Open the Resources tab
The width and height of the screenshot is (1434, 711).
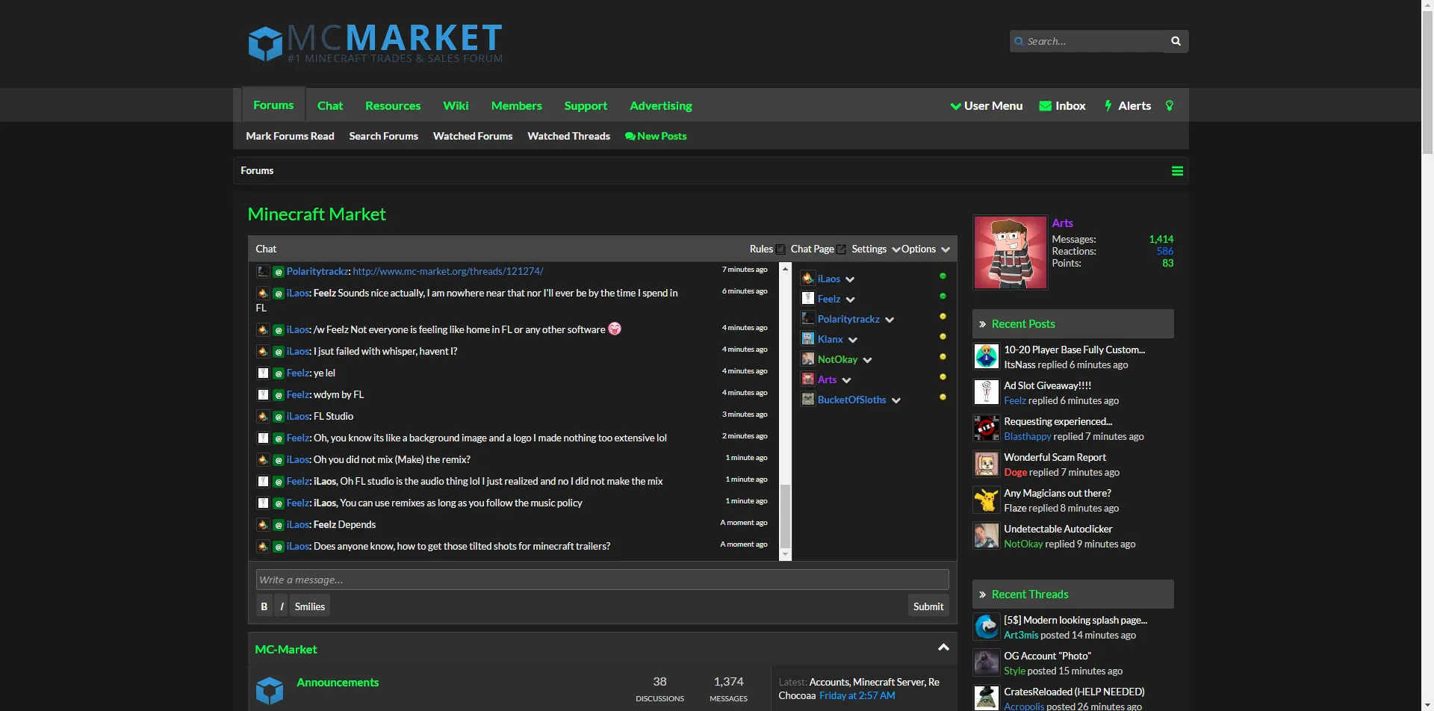pyautogui.click(x=393, y=106)
